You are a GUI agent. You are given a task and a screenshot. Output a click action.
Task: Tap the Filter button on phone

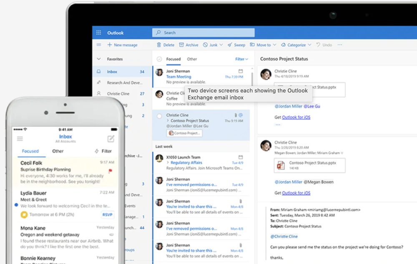[103, 151]
